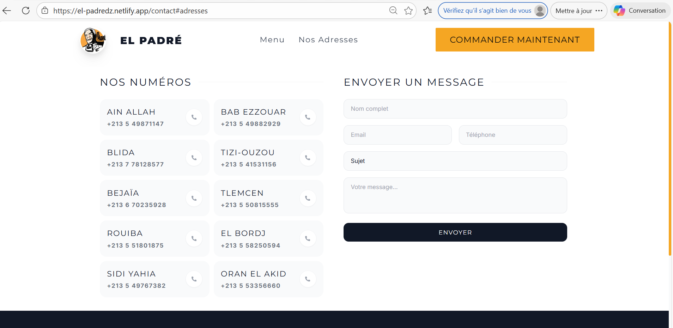Click the Commander Maintenant button

coord(515,40)
